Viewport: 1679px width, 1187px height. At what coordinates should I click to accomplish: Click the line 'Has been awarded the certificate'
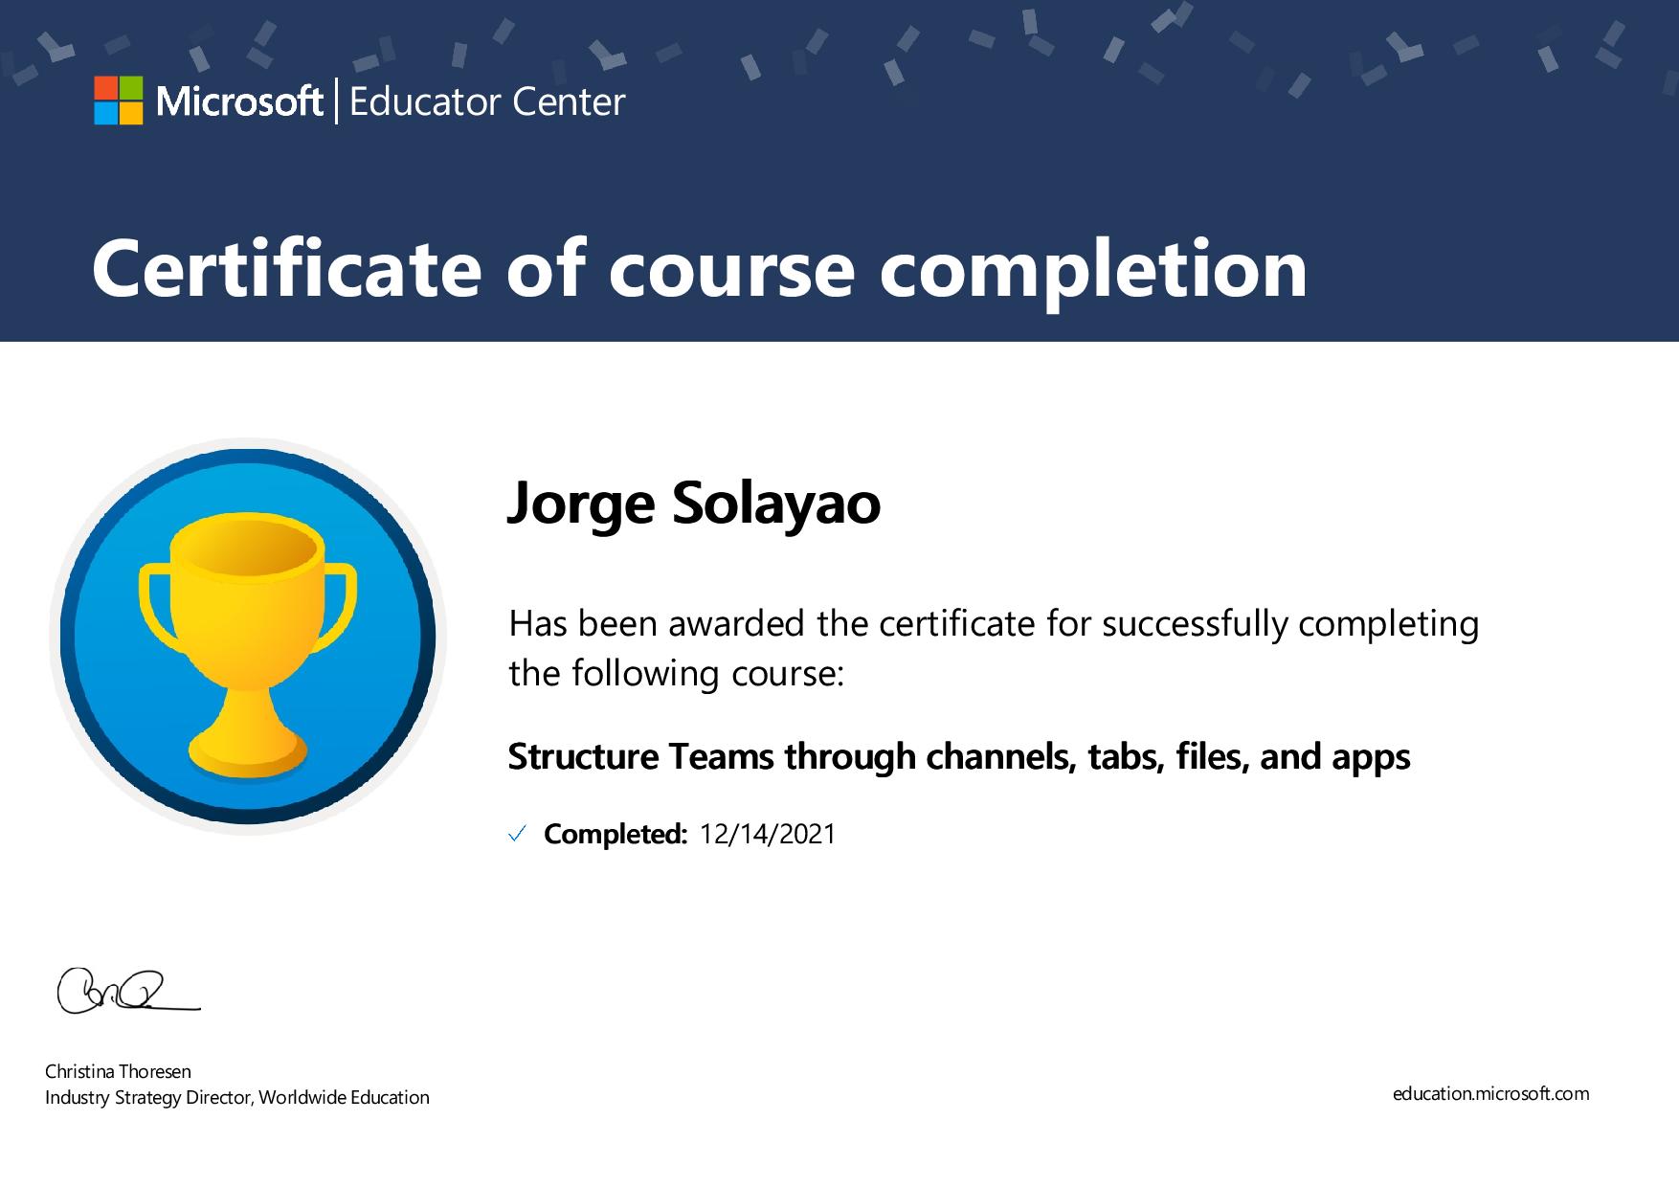click(994, 623)
